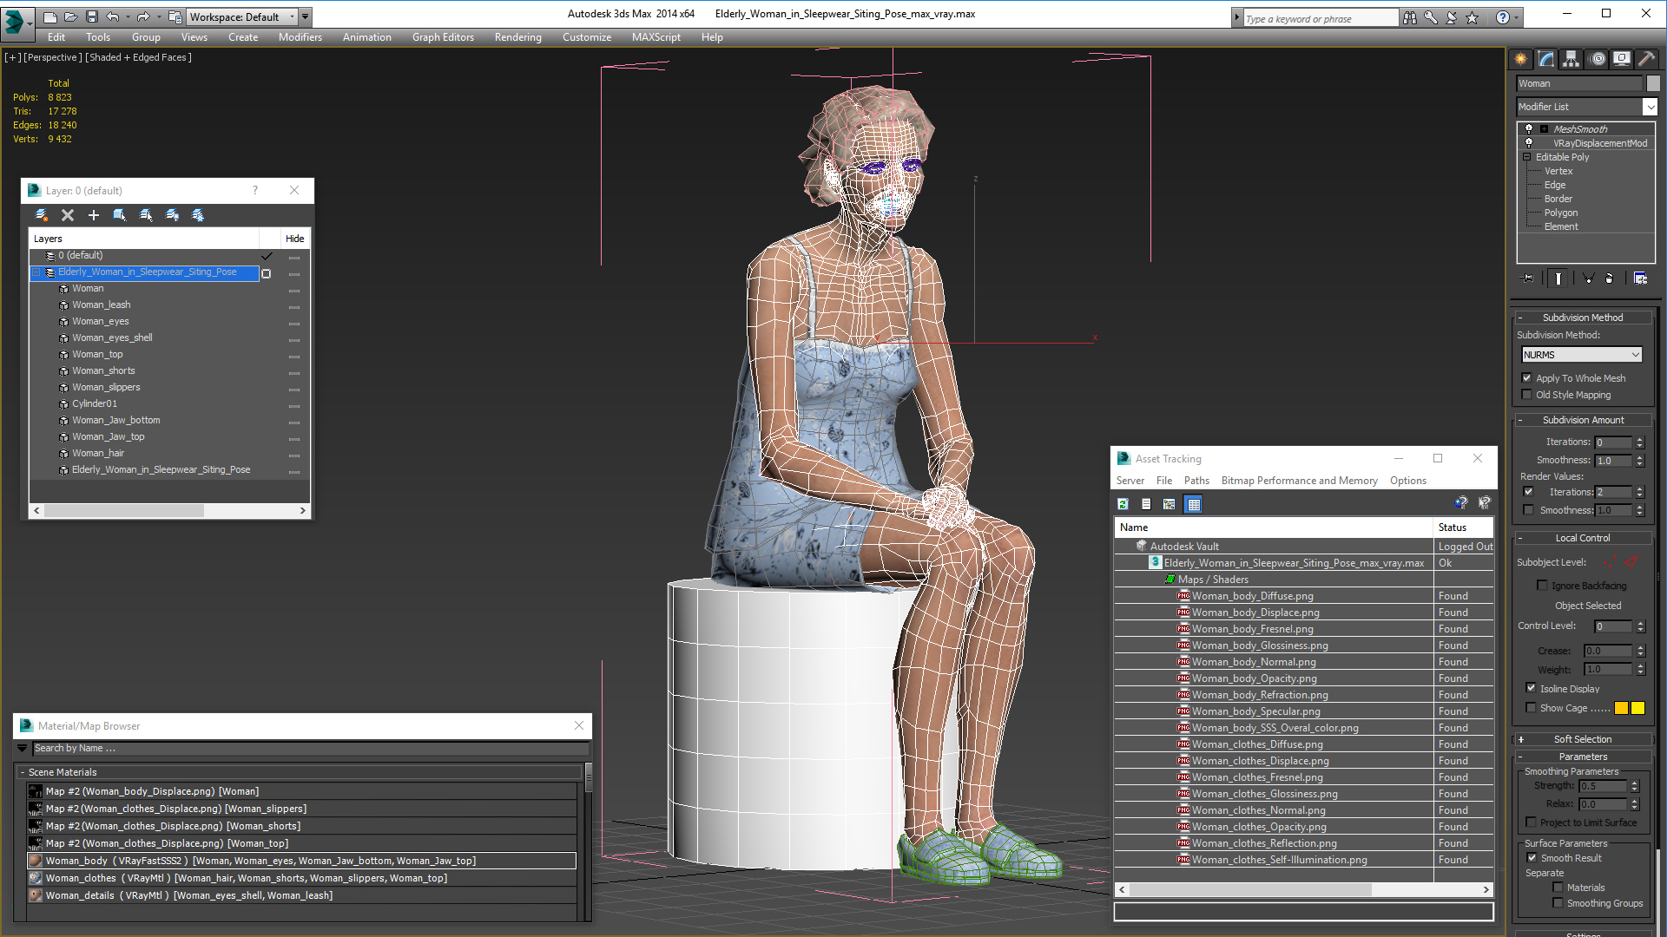Select Woman_clothes VRayMtl material entry

click(x=301, y=878)
